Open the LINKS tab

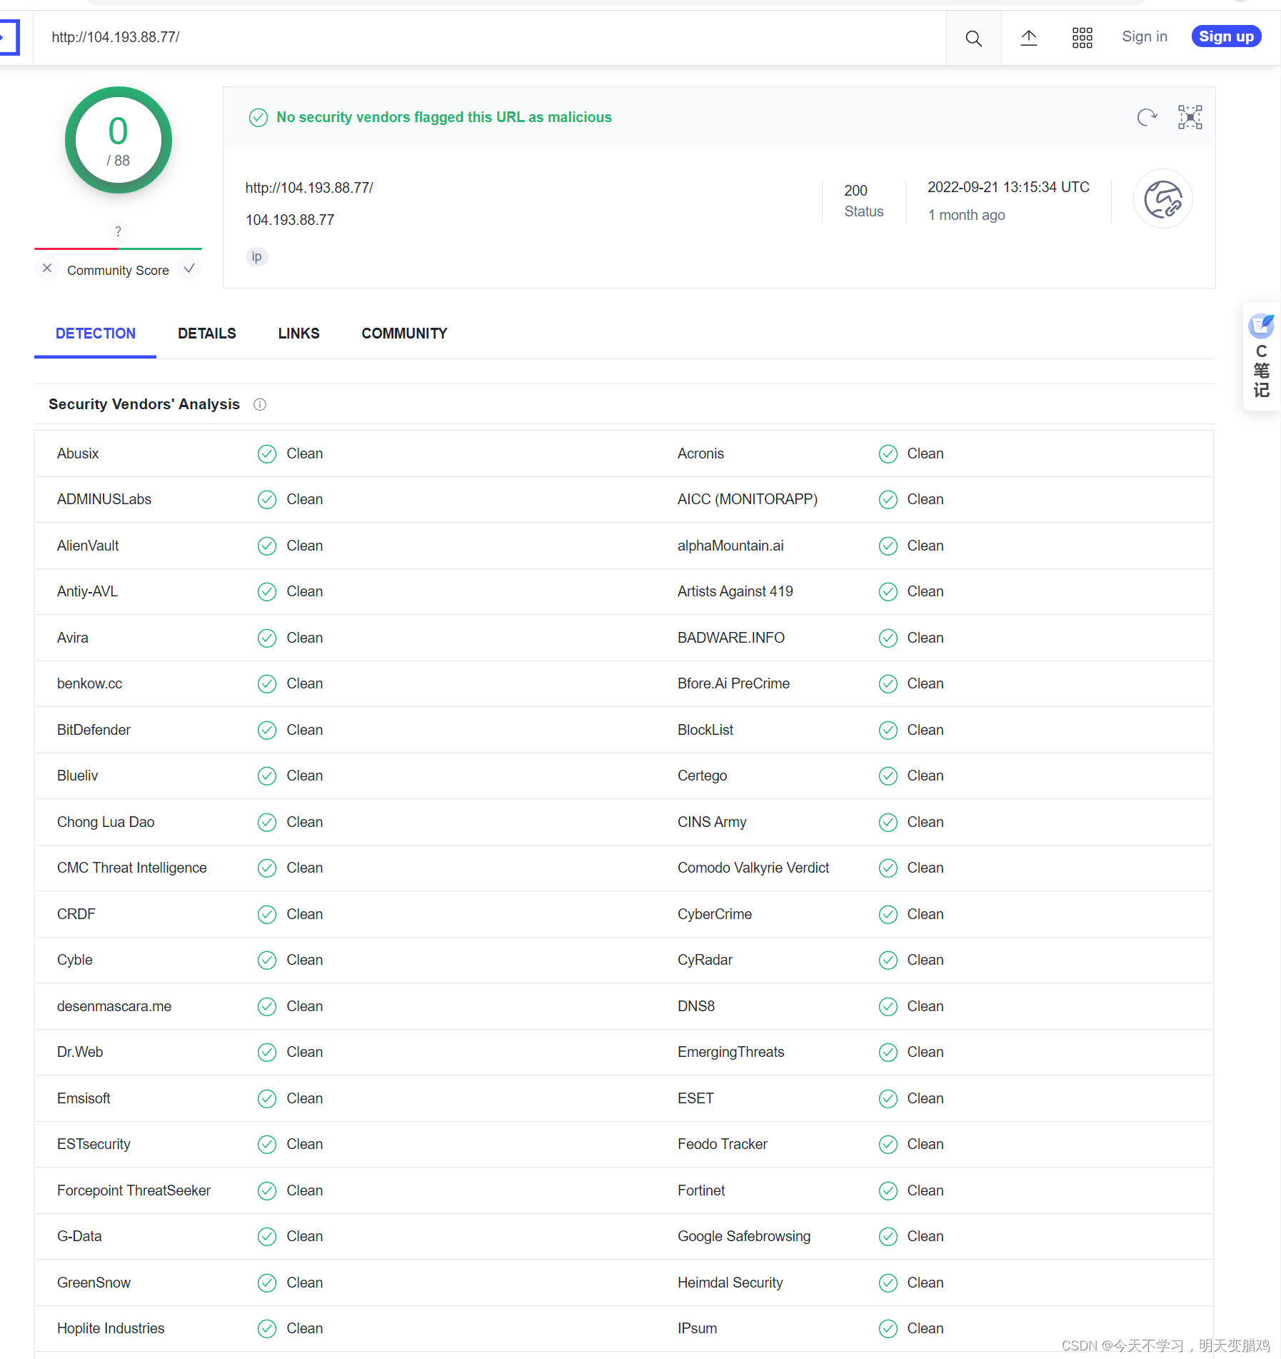(x=298, y=334)
